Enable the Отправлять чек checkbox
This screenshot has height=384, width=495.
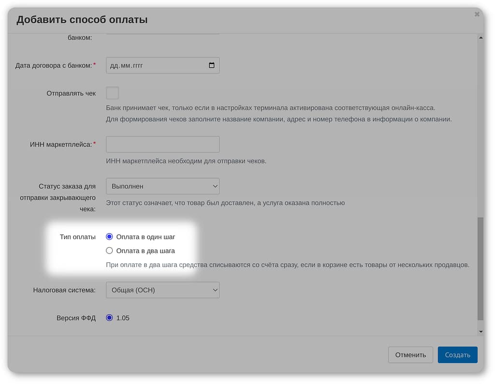(x=112, y=93)
